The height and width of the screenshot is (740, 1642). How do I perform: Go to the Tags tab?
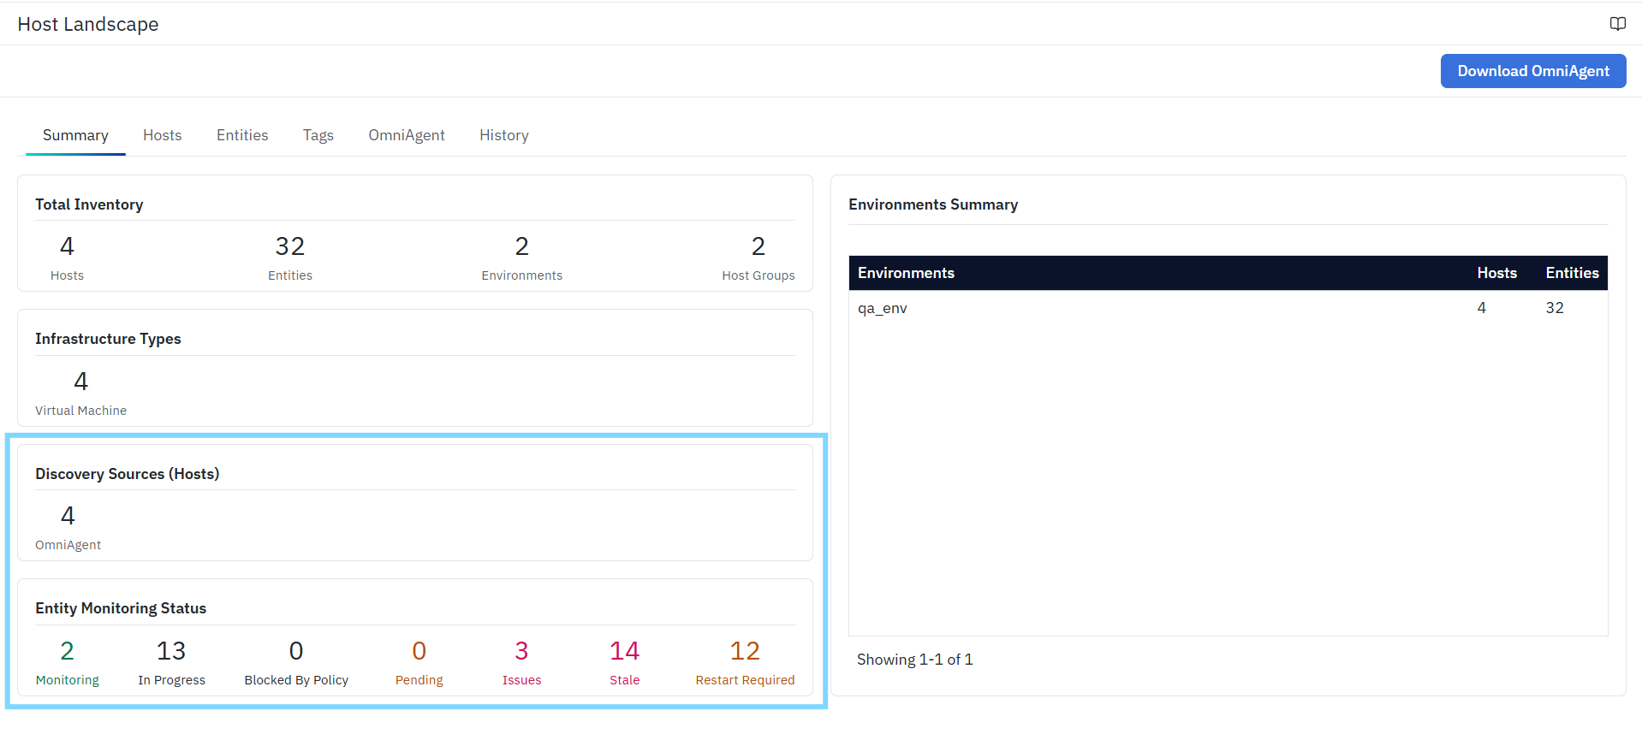point(318,135)
